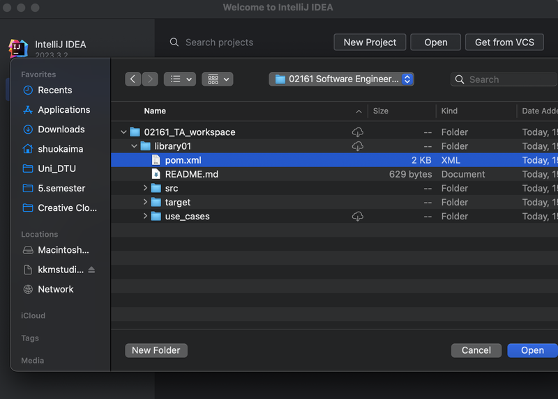
Task: Click the Cancel button
Action: coord(476,350)
